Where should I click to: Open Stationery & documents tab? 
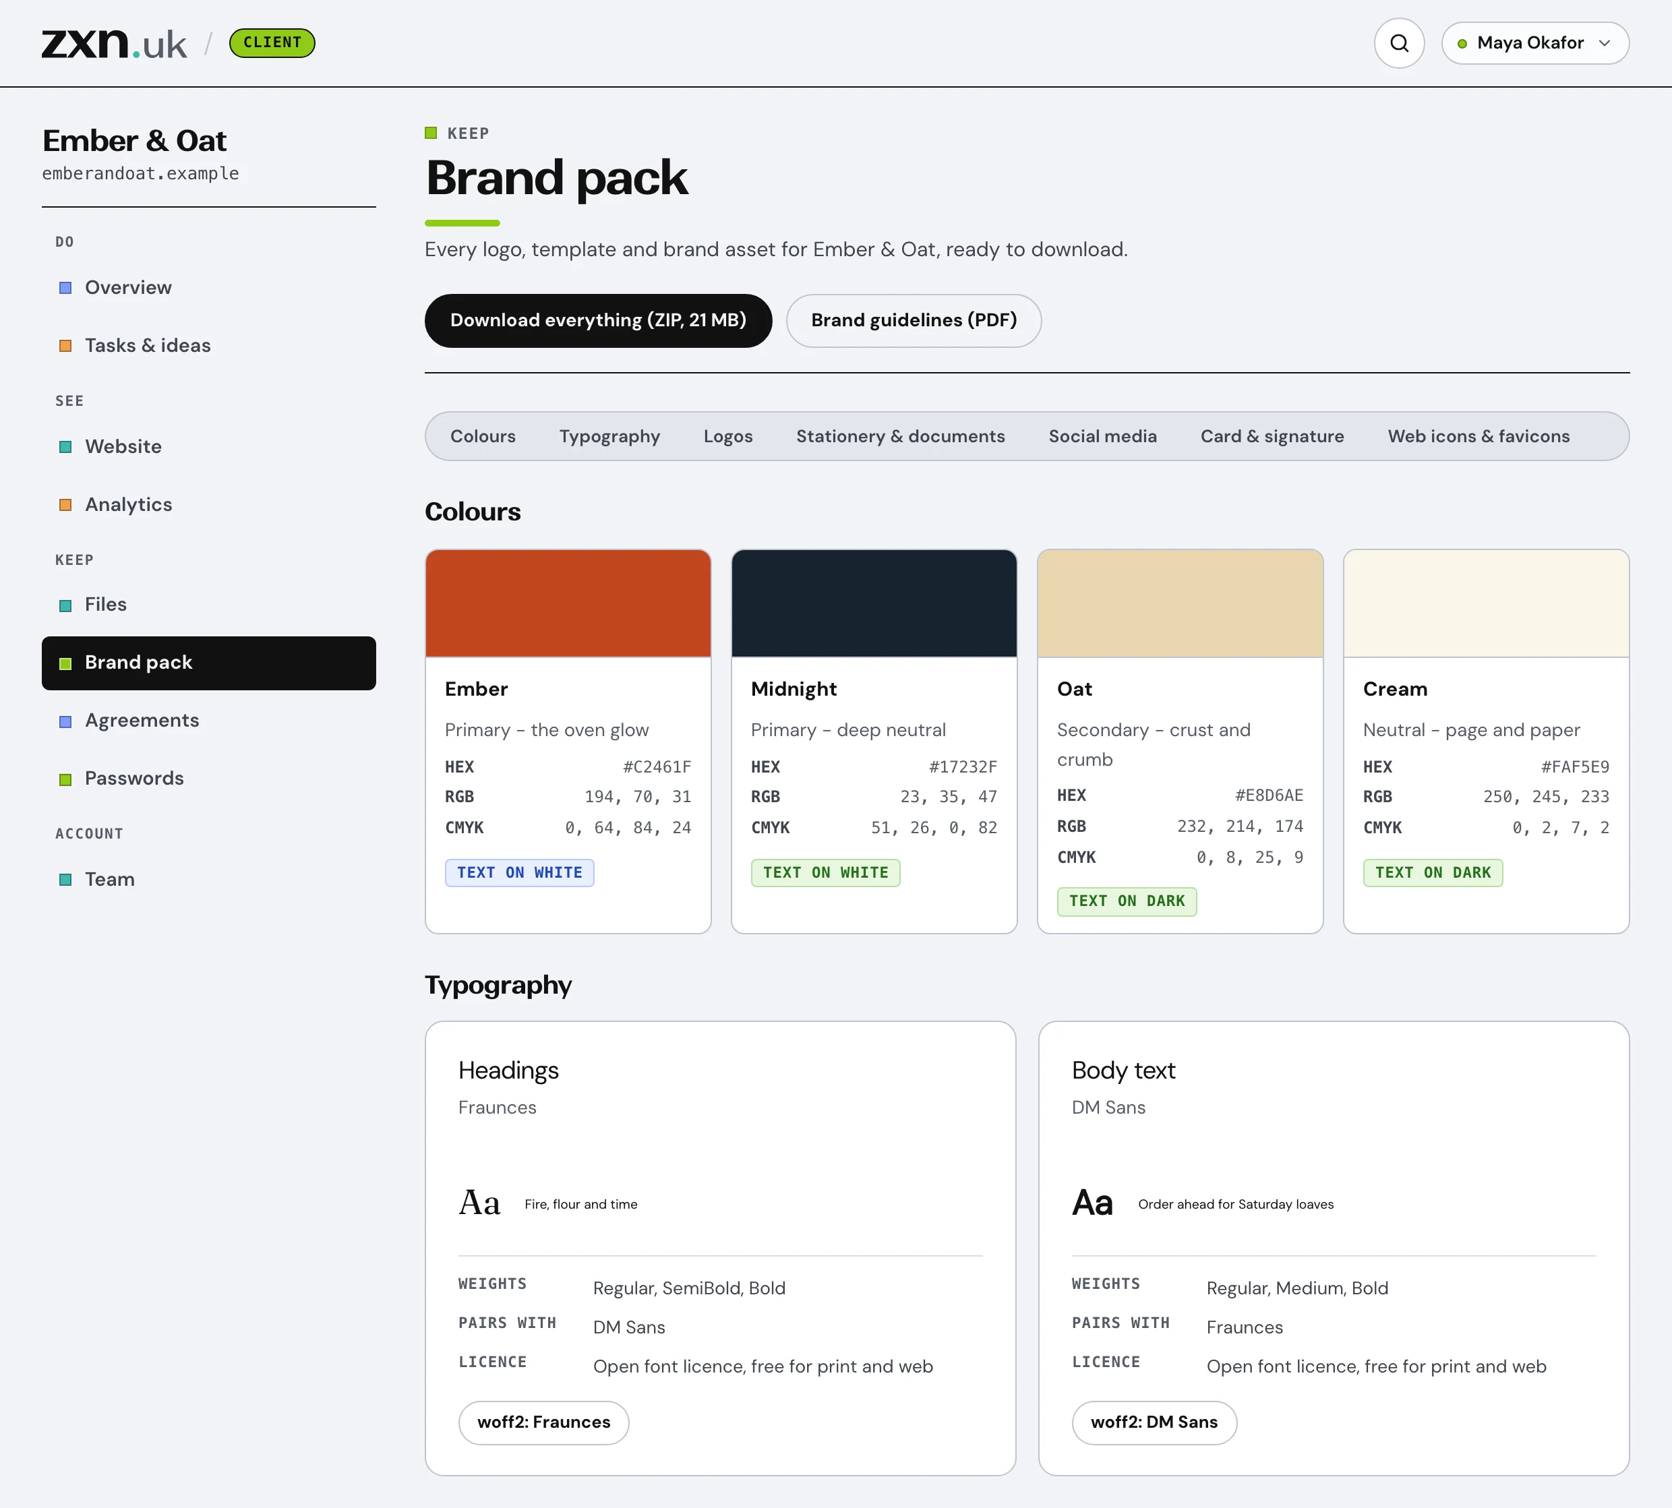(901, 437)
